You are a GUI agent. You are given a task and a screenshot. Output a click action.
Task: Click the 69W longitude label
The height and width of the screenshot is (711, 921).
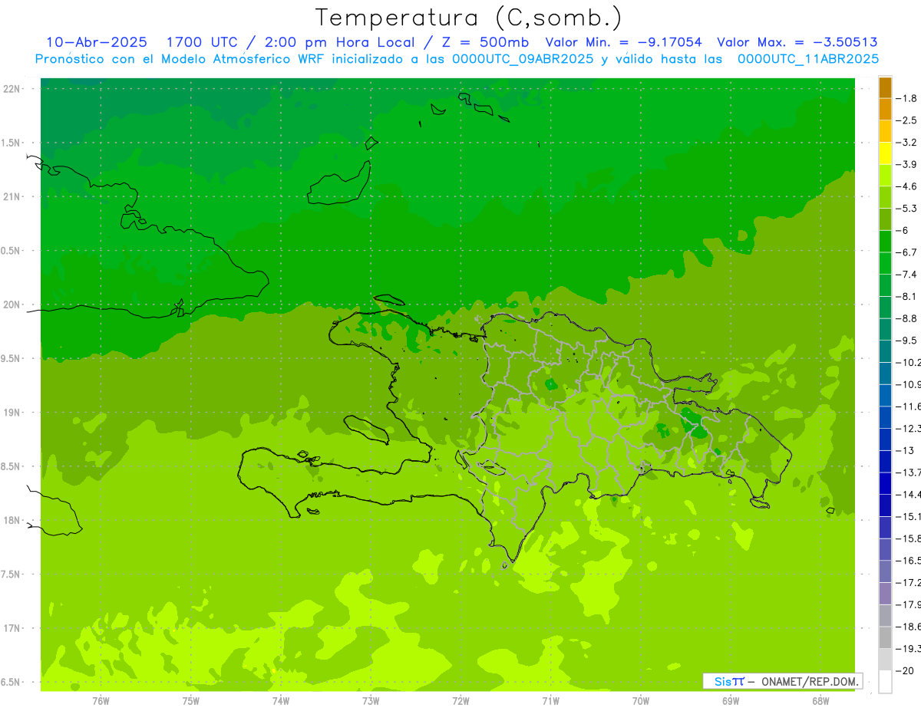point(731,700)
